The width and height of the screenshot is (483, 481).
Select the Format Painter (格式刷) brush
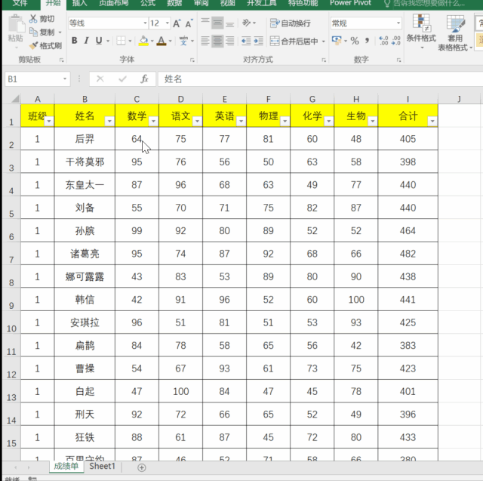[33, 45]
